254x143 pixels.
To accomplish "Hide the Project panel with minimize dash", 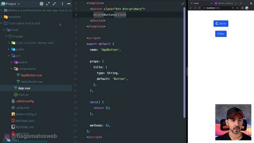I will pos(69,4).
